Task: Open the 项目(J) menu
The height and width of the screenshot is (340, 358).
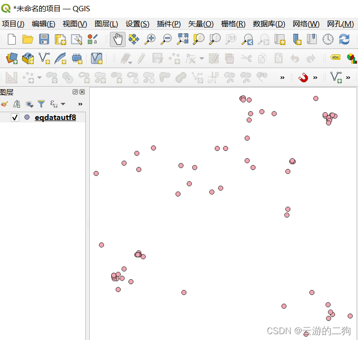Action: pyautogui.click(x=13, y=24)
